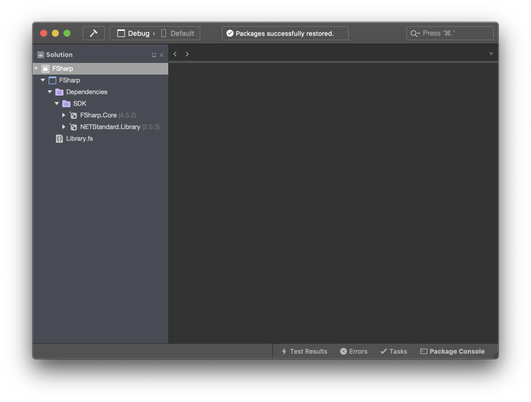This screenshot has height=402, width=531.
Task: Select the Library.fs file
Action: 79,139
